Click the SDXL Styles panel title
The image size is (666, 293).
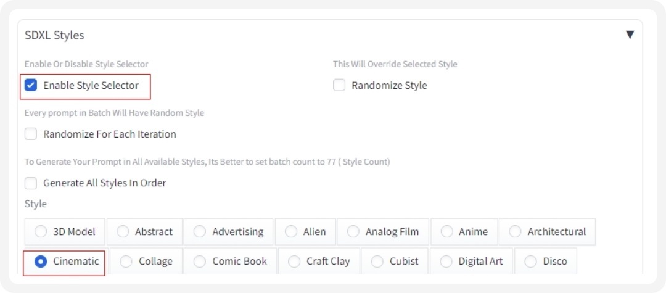54,35
